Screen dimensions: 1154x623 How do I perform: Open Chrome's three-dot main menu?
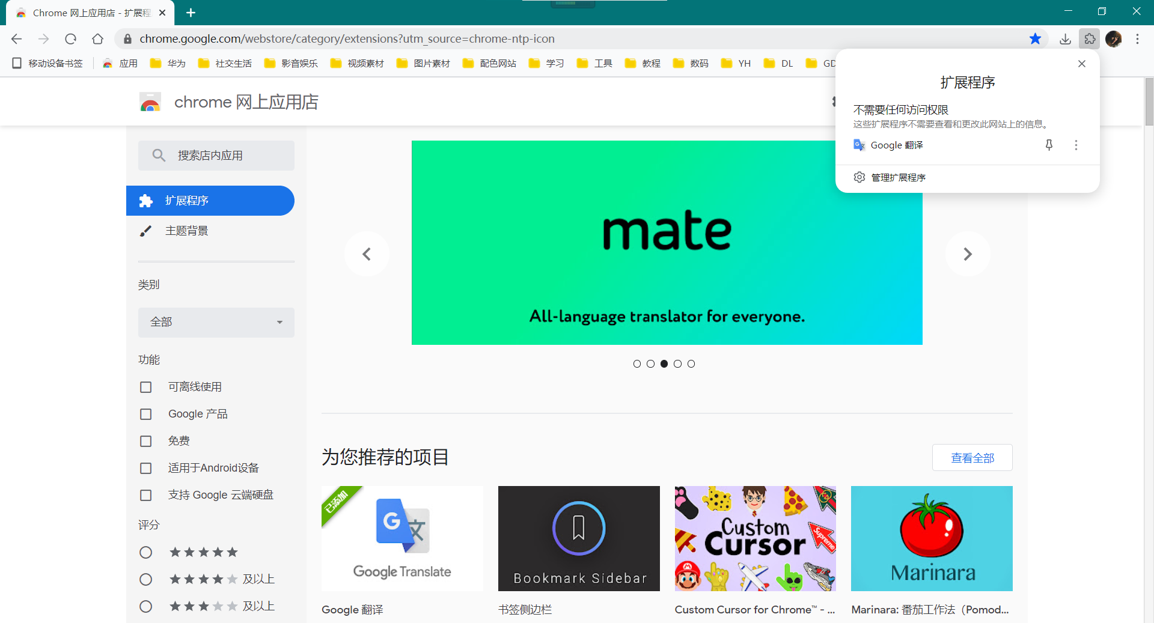tap(1137, 39)
